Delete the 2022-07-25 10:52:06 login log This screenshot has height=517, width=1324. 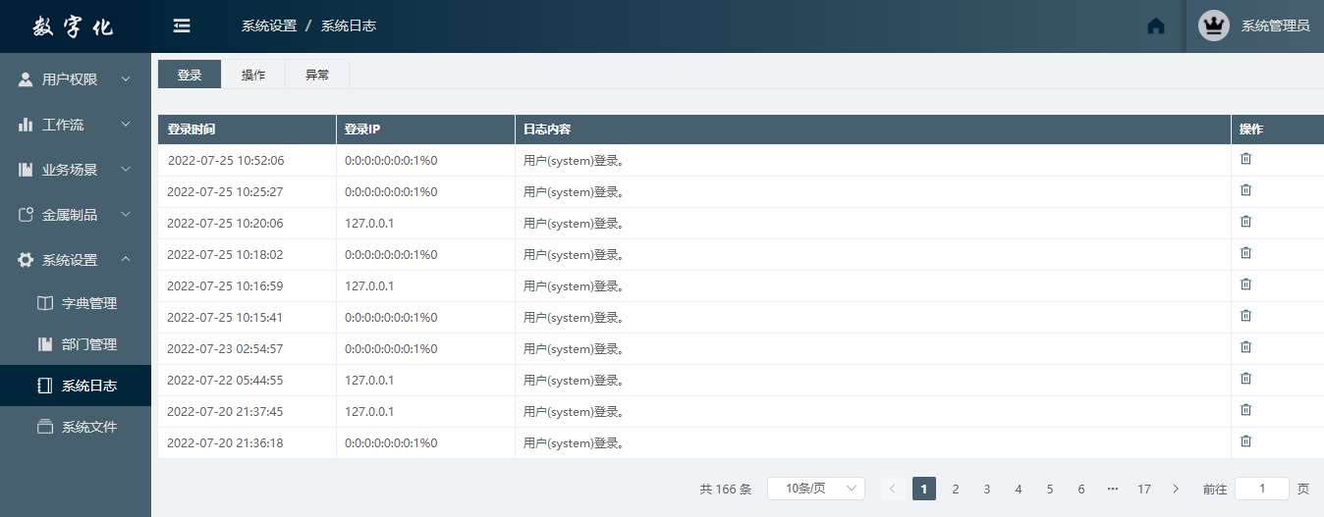tap(1245, 159)
